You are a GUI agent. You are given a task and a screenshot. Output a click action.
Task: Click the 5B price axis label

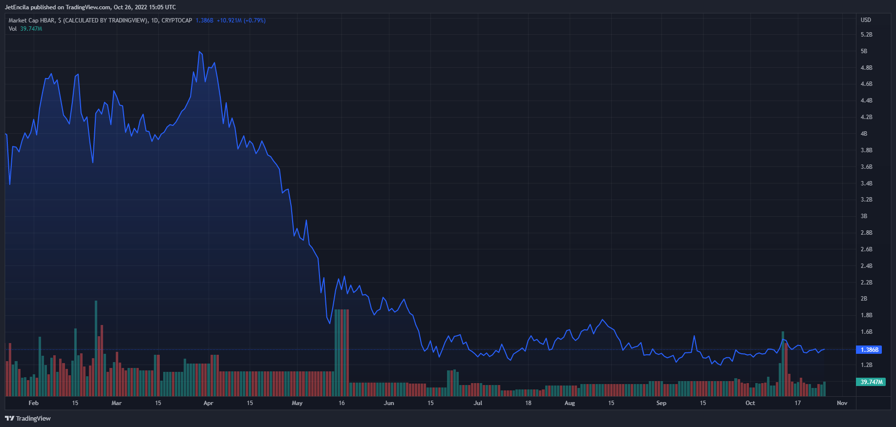point(864,51)
